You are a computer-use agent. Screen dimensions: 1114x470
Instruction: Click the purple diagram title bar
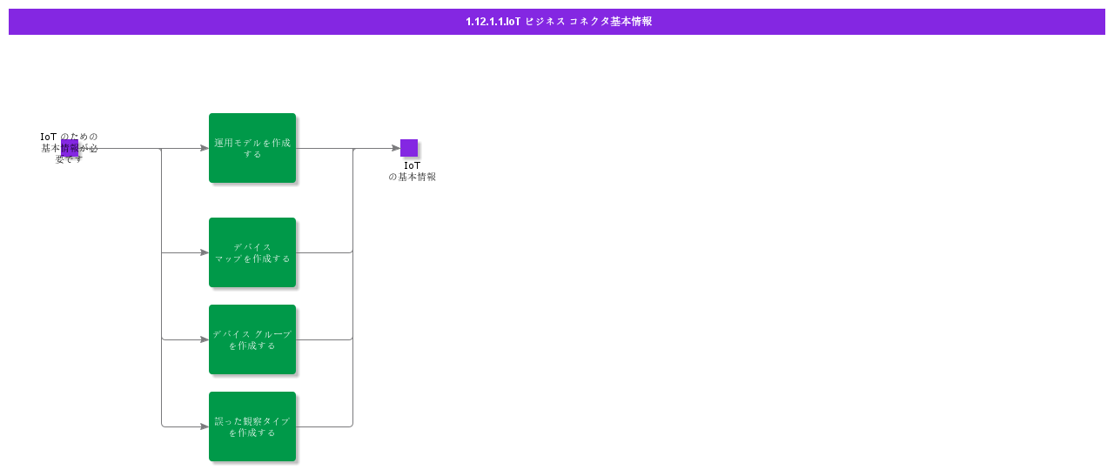point(557,22)
